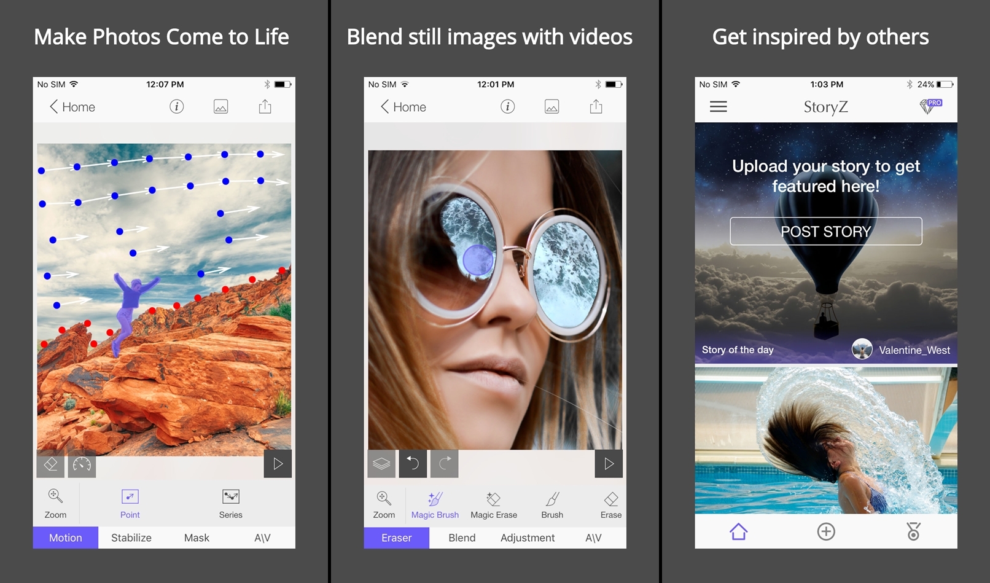Image resolution: width=990 pixels, height=583 pixels.
Task: Play the preview in middle screen
Action: point(609,463)
